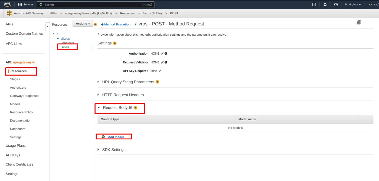Open VPC Links in the sidebar

point(14,44)
